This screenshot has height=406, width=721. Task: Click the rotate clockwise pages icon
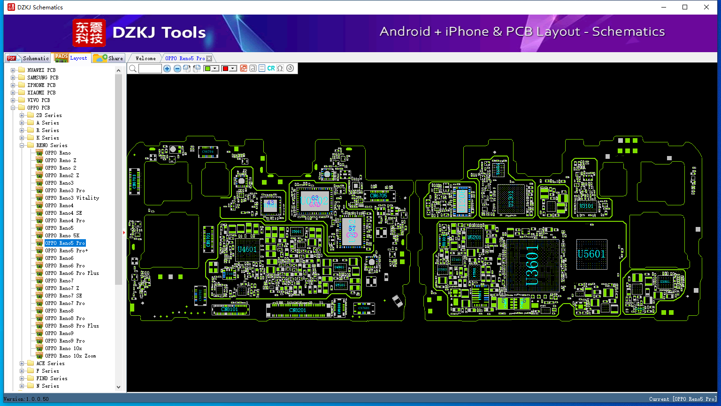187,69
